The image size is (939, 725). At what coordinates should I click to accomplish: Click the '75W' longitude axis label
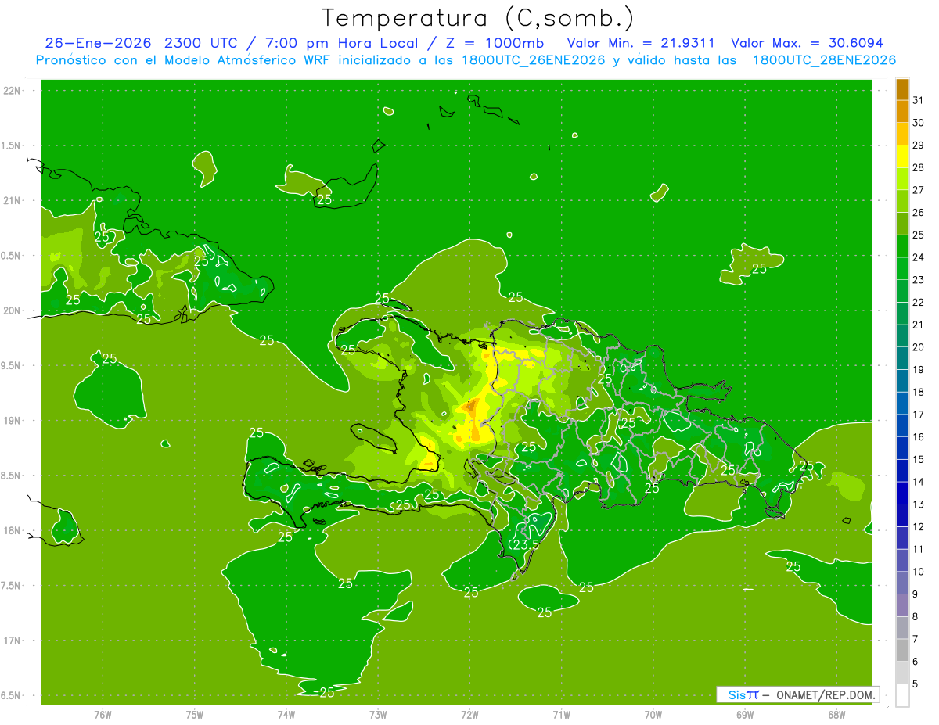pos(195,715)
